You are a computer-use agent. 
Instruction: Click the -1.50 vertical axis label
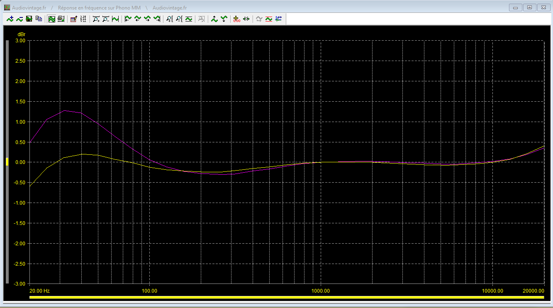tap(19, 223)
